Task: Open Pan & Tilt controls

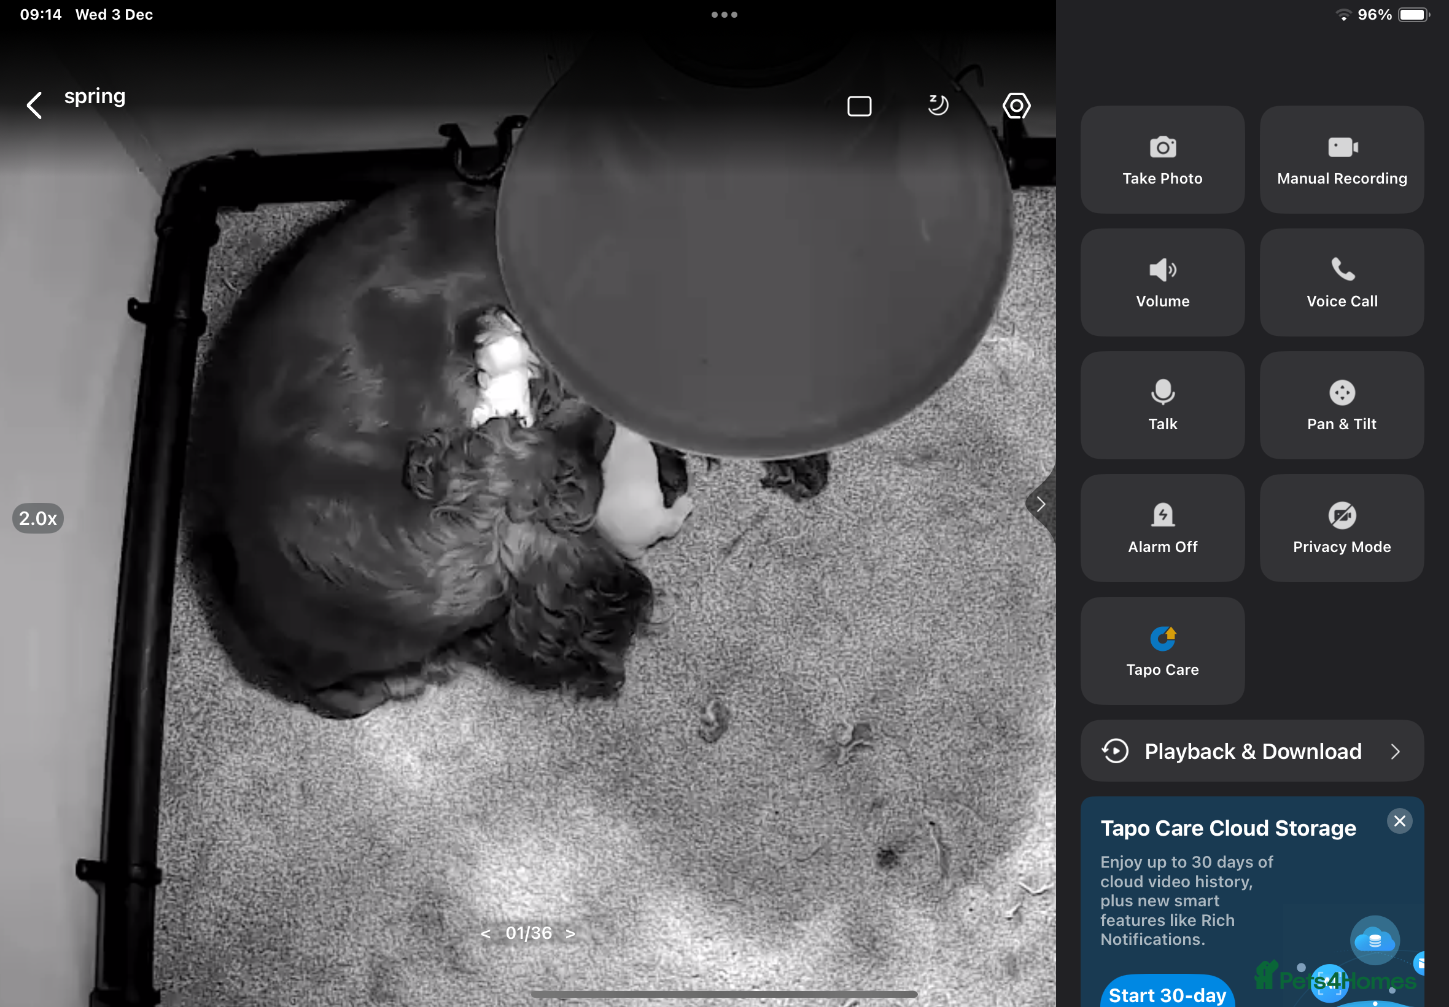Action: pyautogui.click(x=1341, y=405)
